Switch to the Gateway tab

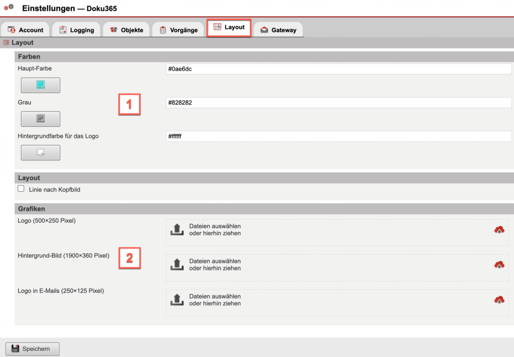point(278,30)
